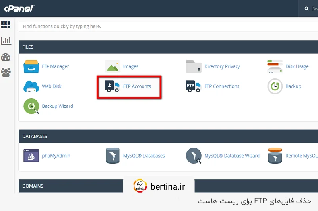Open the File Manager link
Image resolution: width=318 pixels, height=211 pixels.
[x=55, y=66]
